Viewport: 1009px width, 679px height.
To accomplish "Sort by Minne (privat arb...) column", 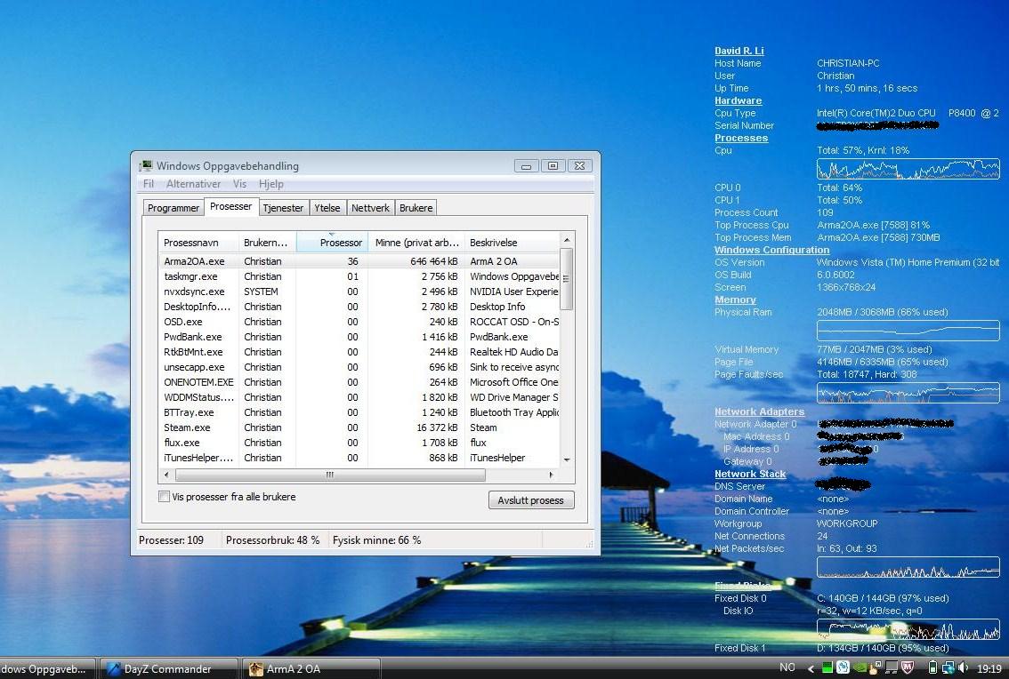I will (416, 243).
